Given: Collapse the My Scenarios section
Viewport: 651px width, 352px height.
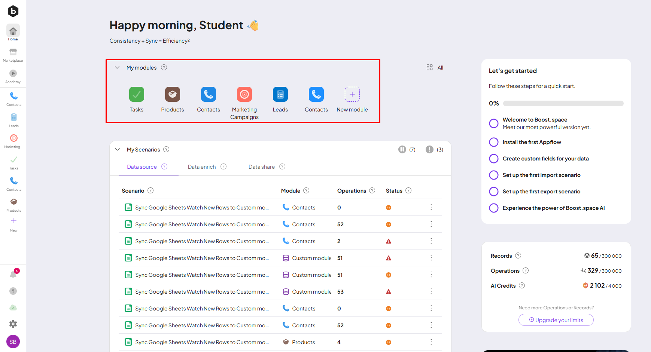Looking at the screenshot, I should click(118, 150).
